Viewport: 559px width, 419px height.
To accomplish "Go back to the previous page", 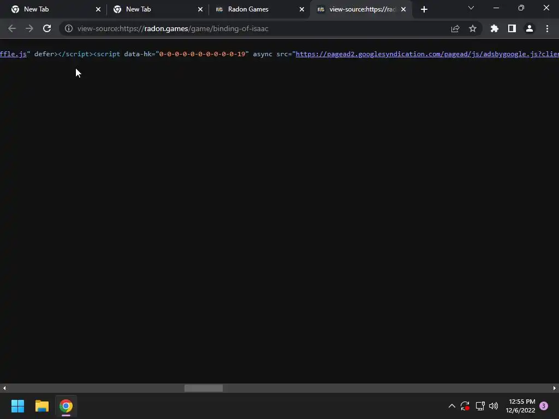I will point(12,28).
